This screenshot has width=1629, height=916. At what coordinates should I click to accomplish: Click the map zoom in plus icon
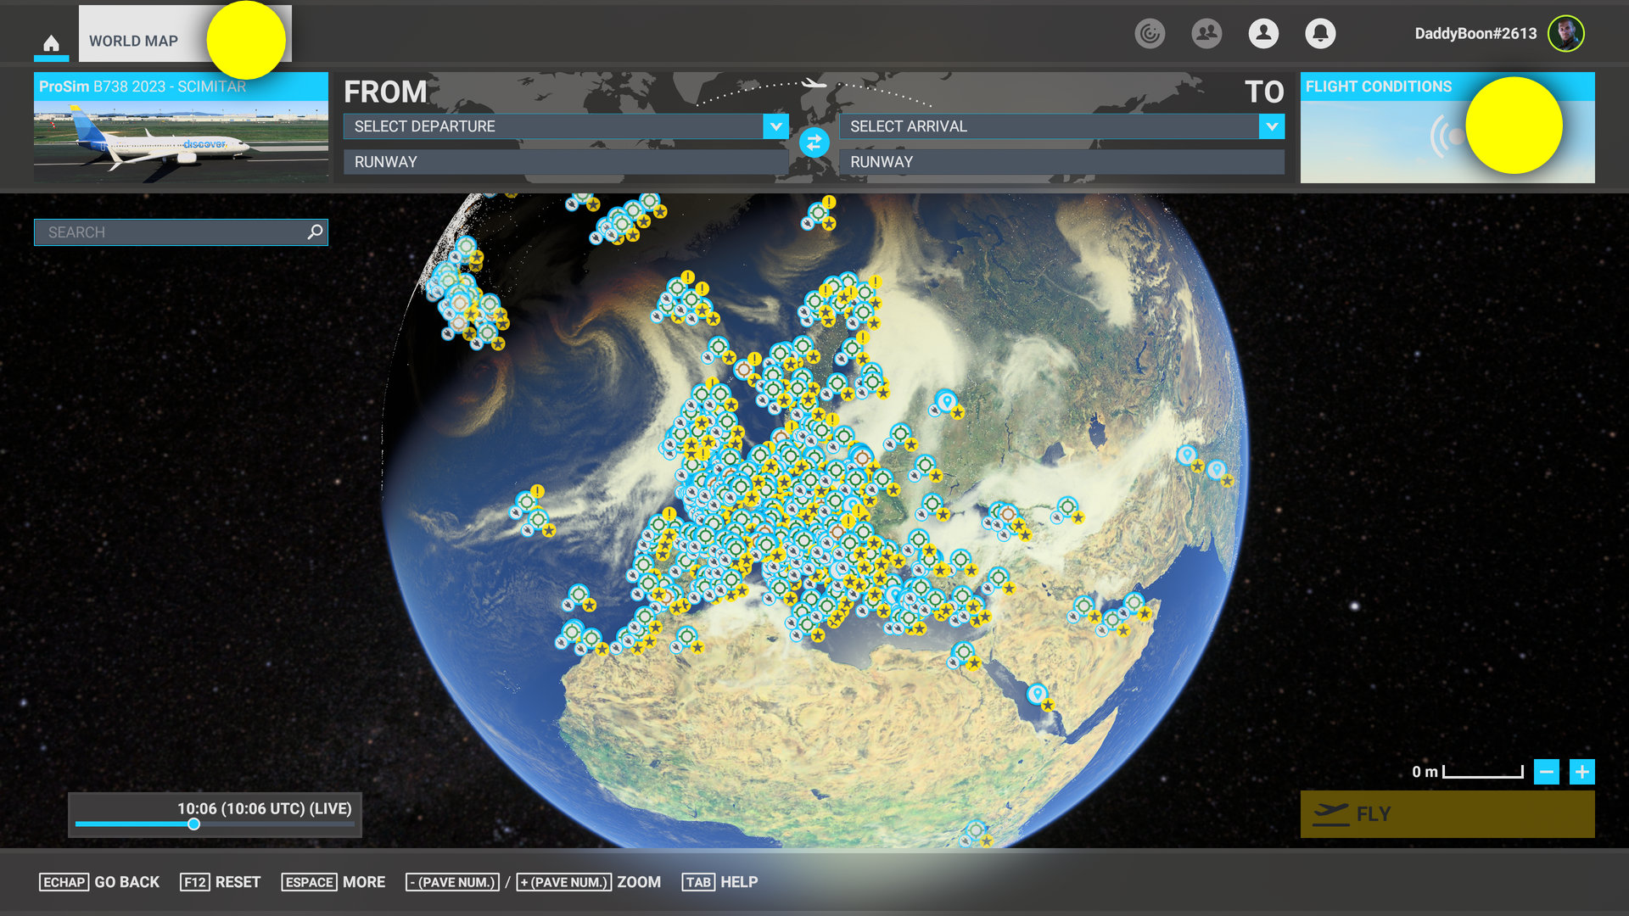pos(1581,773)
